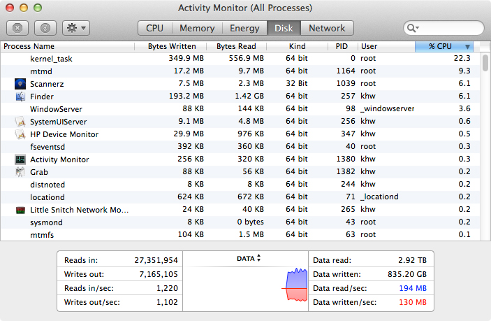Switch to the CPU tab
This screenshot has width=491, height=321.
tap(154, 28)
